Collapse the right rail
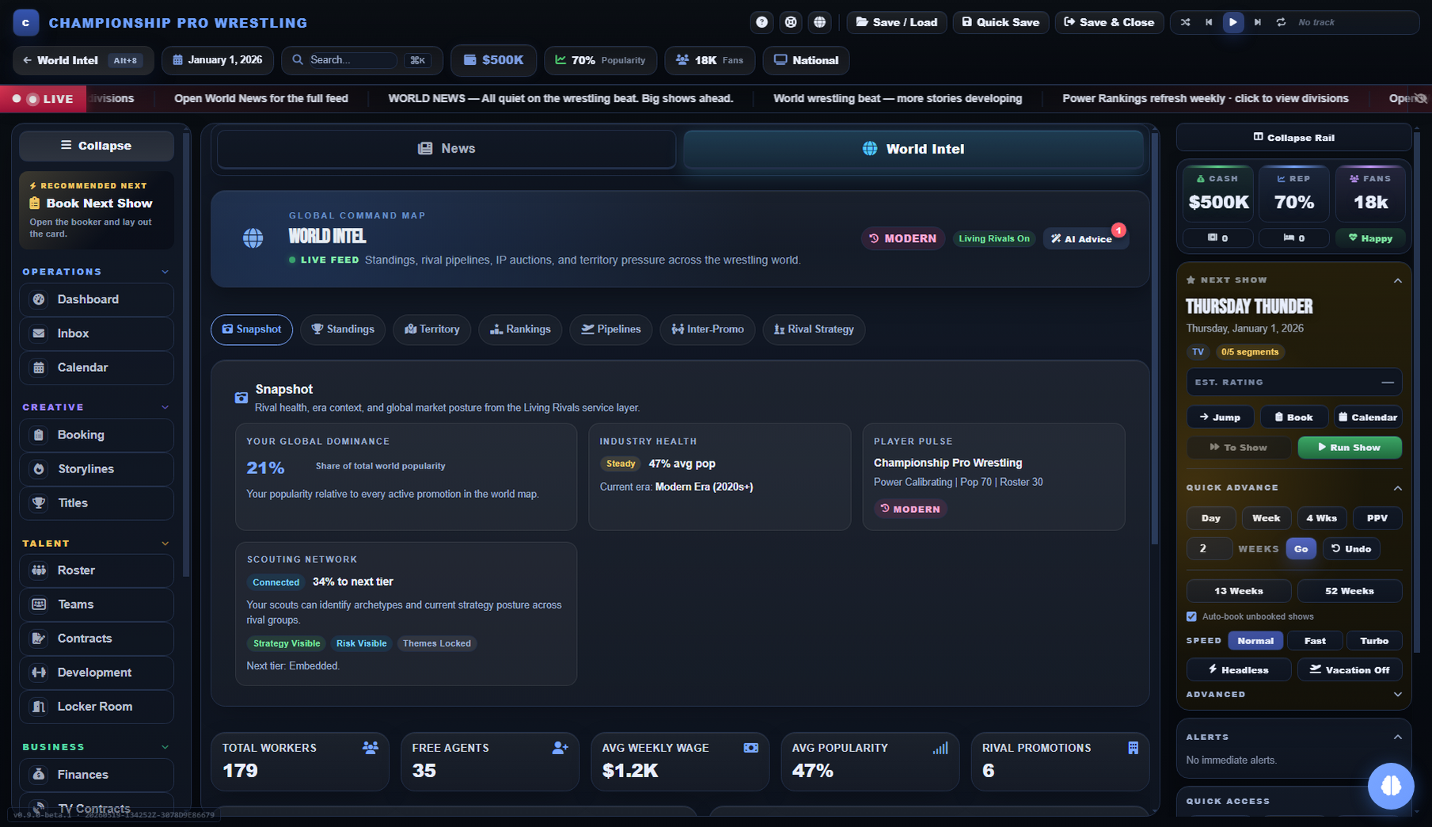Image resolution: width=1432 pixels, height=827 pixels. (x=1294, y=138)
